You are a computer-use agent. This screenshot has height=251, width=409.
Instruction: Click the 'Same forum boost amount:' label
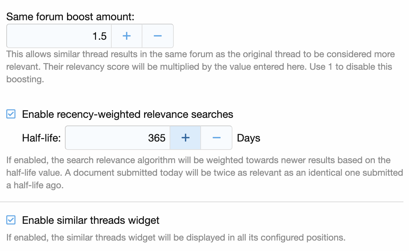70,16
